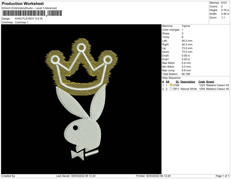The width and height of the screenshot is (231, 179).
Task: Select design name 'KING PLAYBOY 5,8 IN'
Action: 29,19
